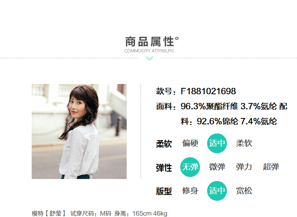
Task: Select the 偏硬 softness option
Action: (x=190, y=143)
